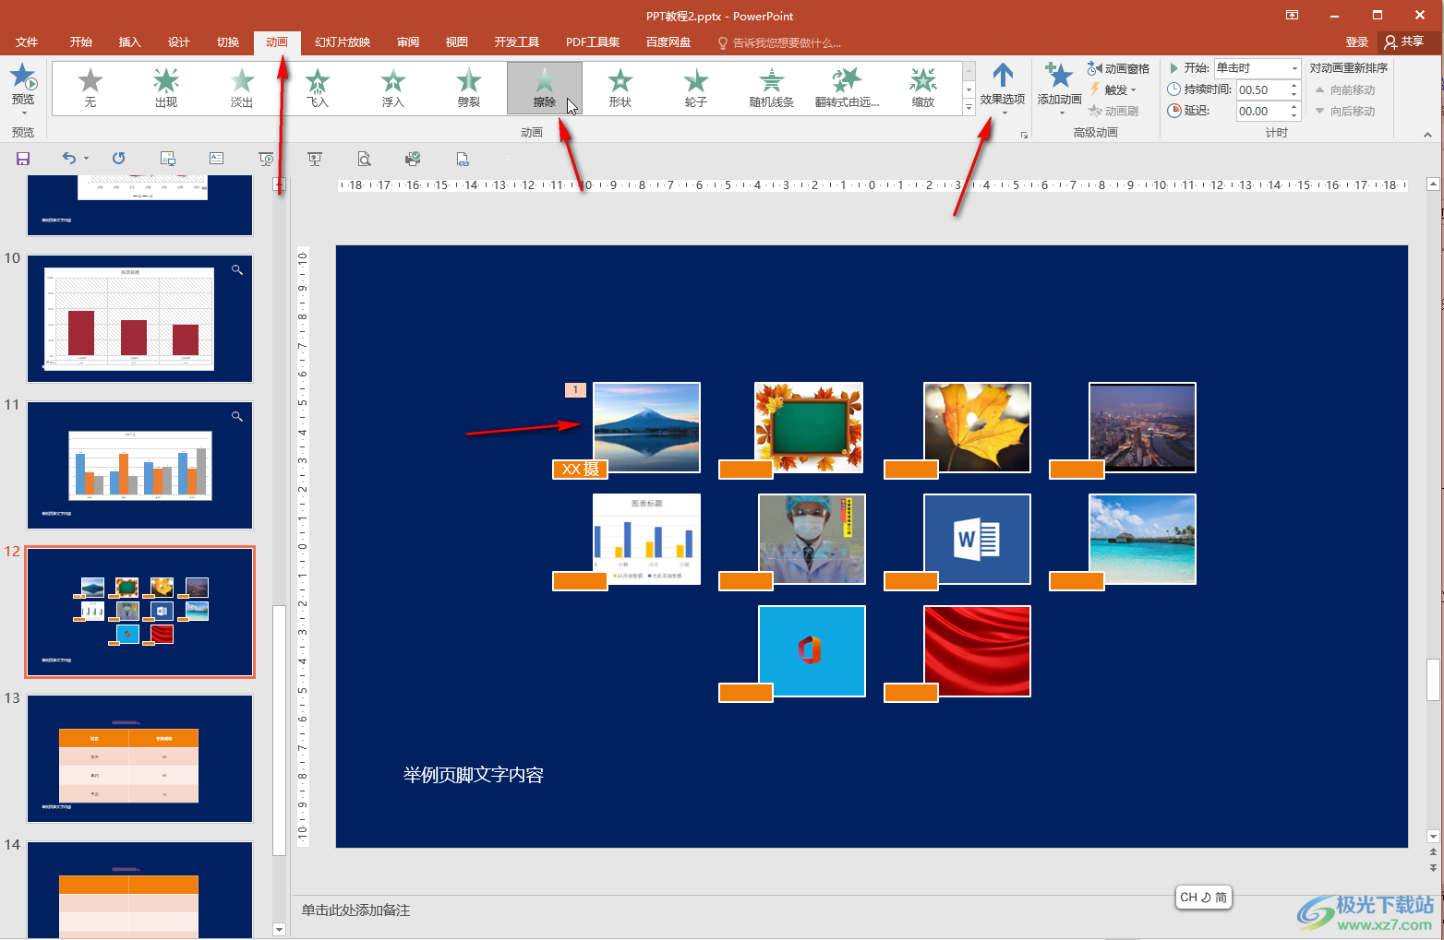Click the Undo arrow icon
The height and width of the screenshot is (940, 1444).
69,159
